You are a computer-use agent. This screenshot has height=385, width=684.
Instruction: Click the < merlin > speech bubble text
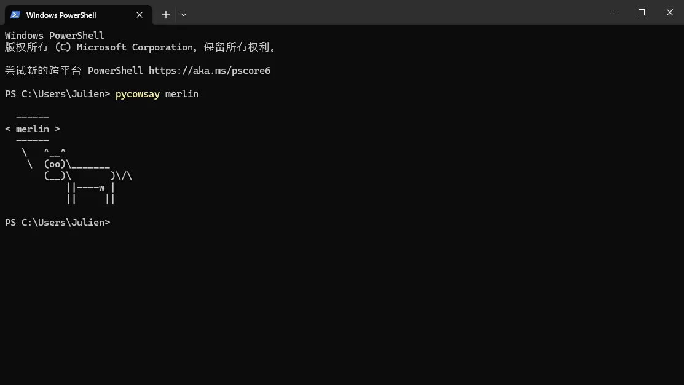click(33, 129)
